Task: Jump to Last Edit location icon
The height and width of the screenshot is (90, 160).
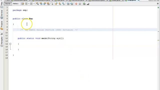Action: click(22, 4)
